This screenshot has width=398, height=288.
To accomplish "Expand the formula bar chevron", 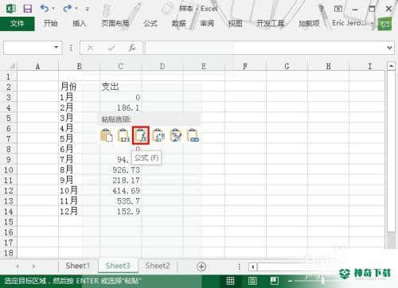I will coord(389,48).
